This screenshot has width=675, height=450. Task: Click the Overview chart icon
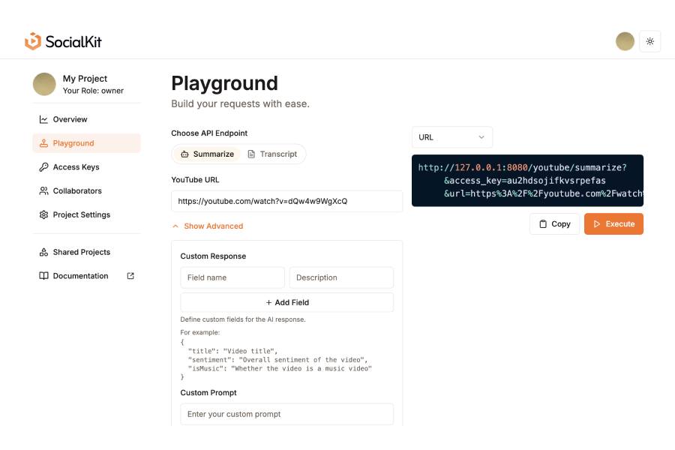(43, 119)
